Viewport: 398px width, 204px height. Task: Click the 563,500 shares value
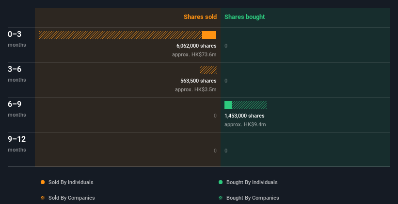tap(198, 81)
